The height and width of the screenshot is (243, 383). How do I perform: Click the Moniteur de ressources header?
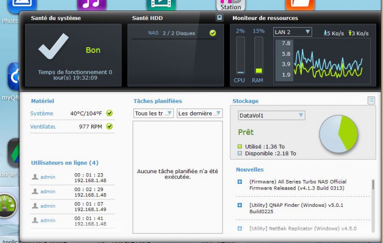(x=265, y=18)
